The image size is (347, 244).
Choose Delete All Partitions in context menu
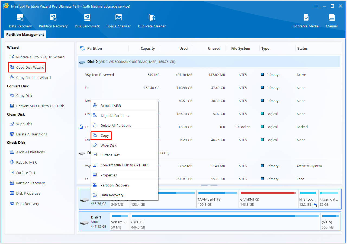point(124,125)
